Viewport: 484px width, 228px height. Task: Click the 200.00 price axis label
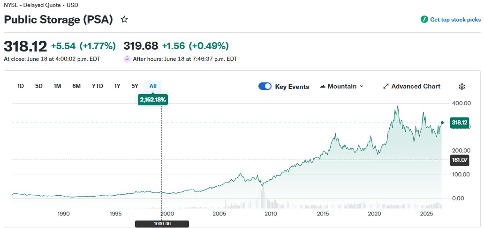460,151
